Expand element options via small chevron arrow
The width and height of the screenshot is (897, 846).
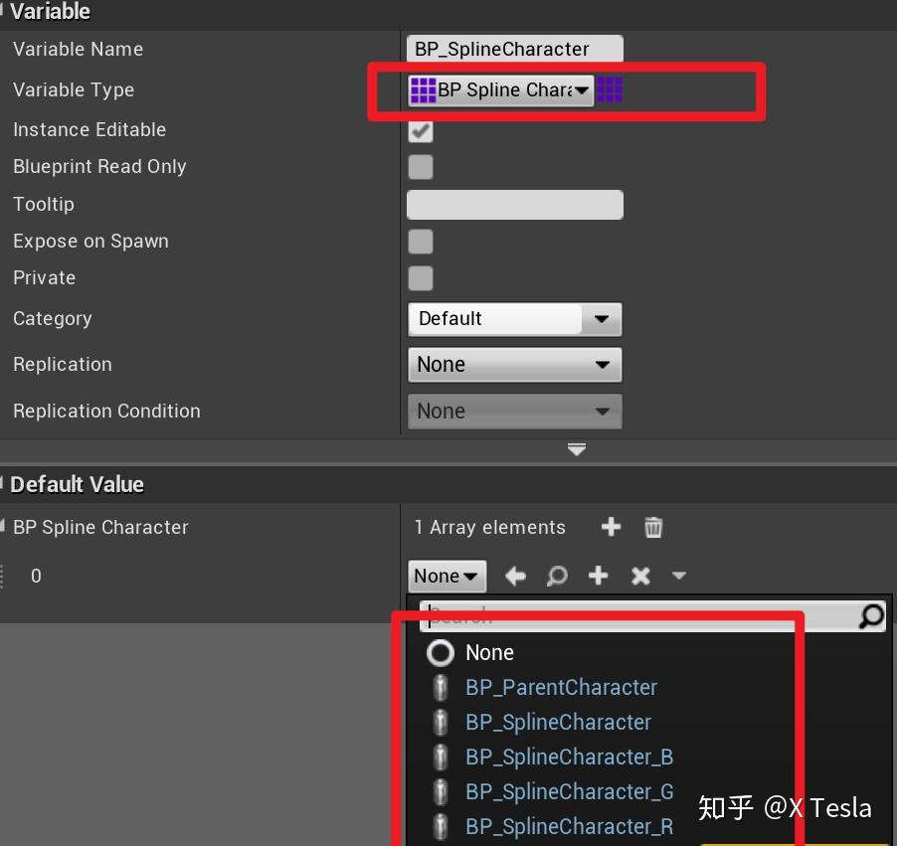(678, 576)
